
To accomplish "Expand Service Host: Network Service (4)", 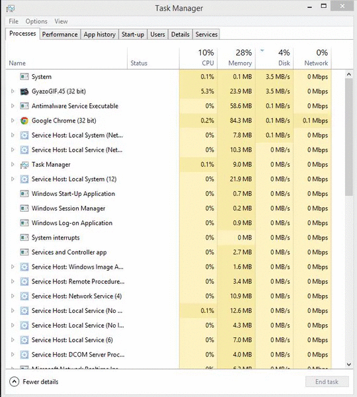I will point(13,296).
